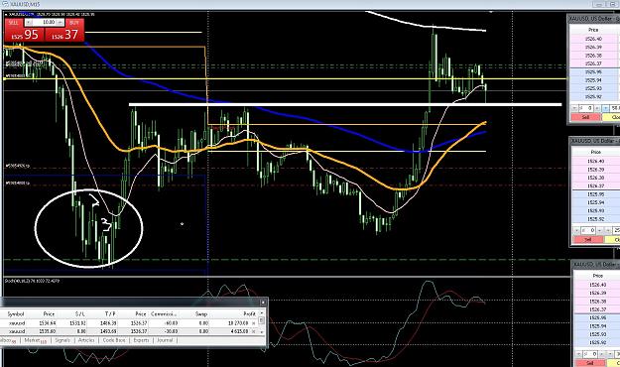Click the 10.00 volume input field
This screenshot has height=367, width=620.
tap(45, 22)
